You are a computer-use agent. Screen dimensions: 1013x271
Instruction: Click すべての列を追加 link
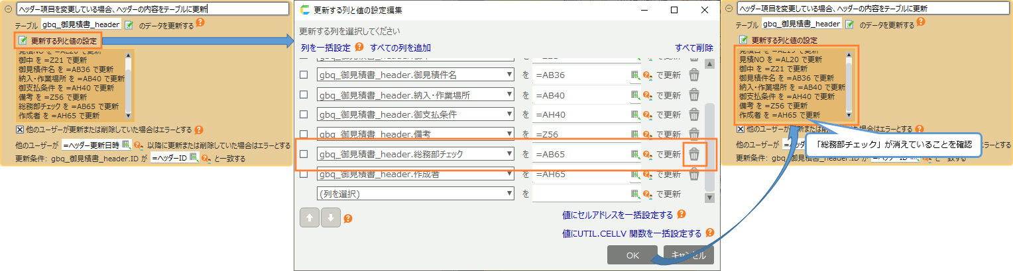pos(400,48)
